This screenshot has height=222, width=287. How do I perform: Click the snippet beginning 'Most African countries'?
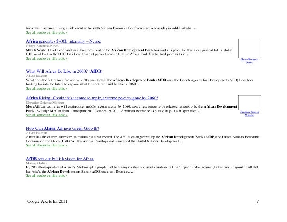[131, 109]
